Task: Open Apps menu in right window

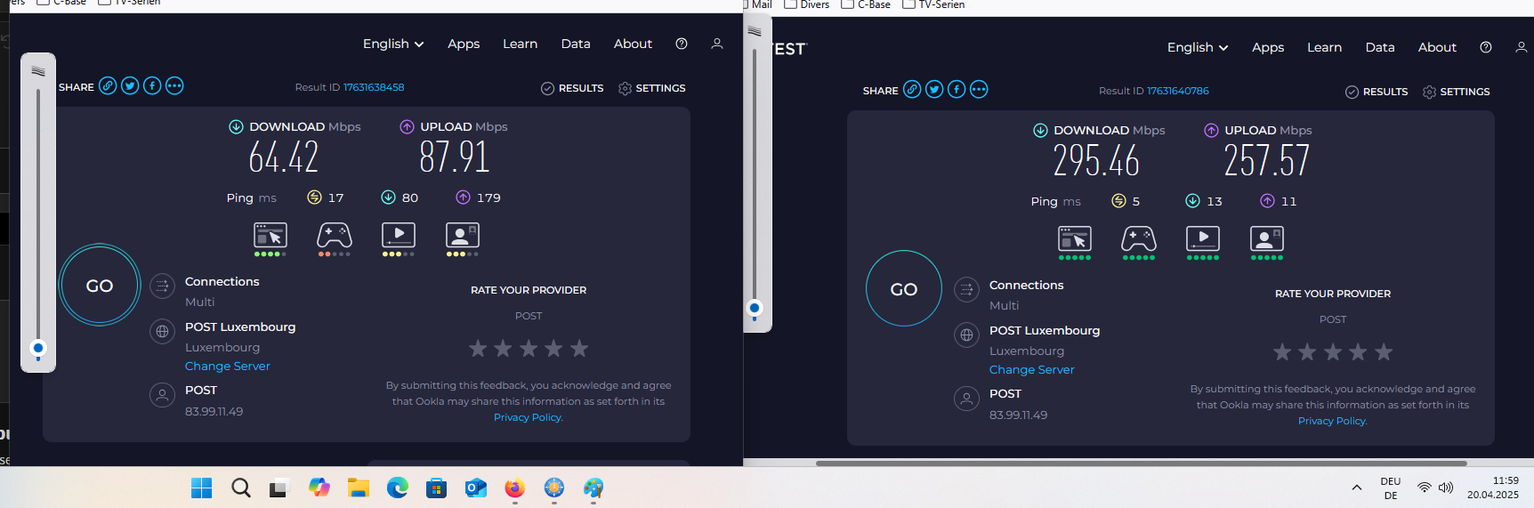Action: pyautogui.click(x=1268, y=47)
